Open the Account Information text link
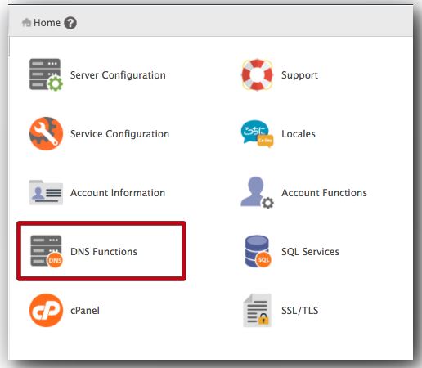The image size is (422, 368). point(118,193)
